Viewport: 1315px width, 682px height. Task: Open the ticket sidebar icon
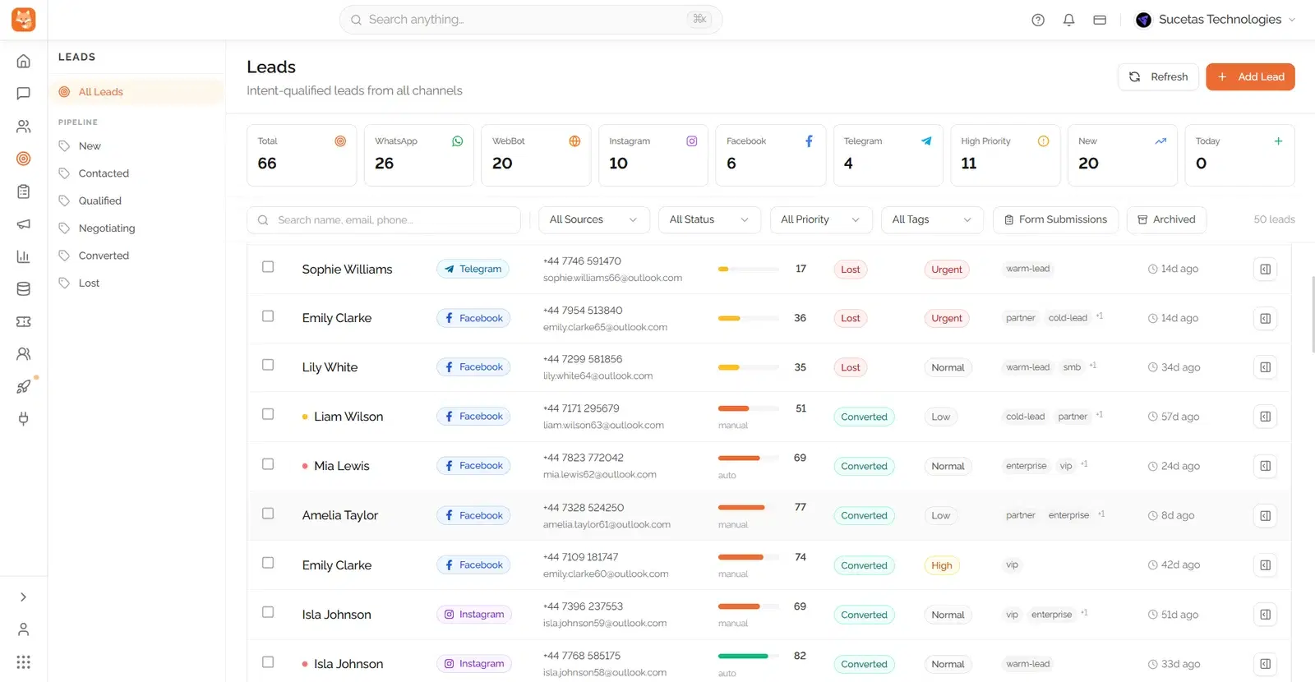coord(24,321)
